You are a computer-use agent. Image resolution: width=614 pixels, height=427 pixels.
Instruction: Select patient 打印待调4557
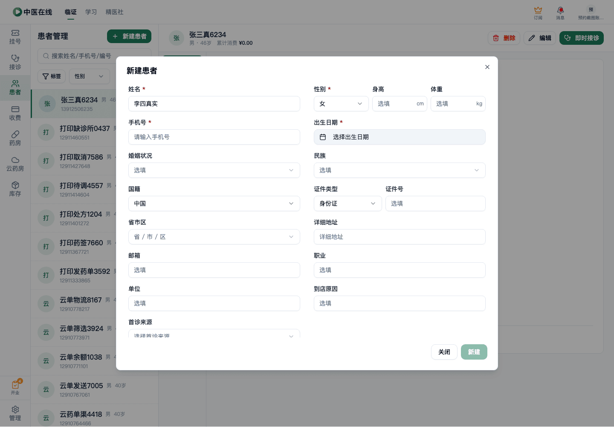click(x=73, y=189)
